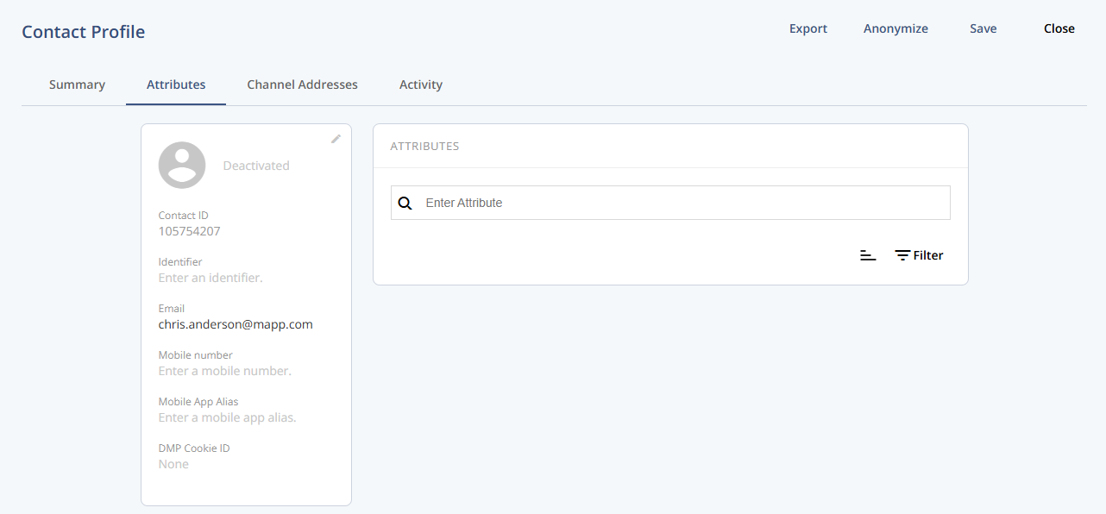Open the Filter options
Image resolution: width=1106 pixels, height=514 pixels.
click(x=919, y=255)
